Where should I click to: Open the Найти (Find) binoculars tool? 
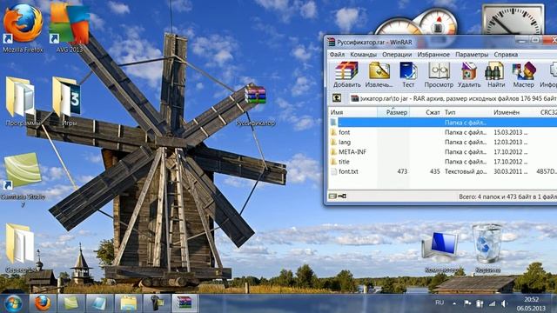496,75
